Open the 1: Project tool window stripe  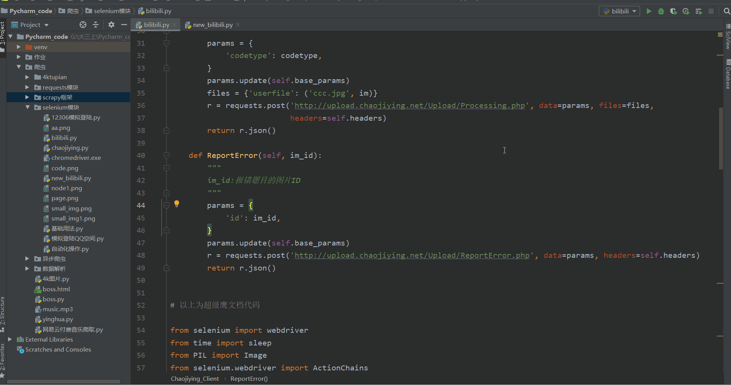tap(3, 37)
